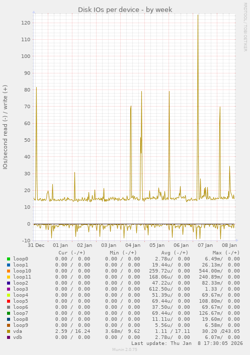Click loop10 max value 544.00m
The image size is (250, 355).
click(x=211, y=271)
